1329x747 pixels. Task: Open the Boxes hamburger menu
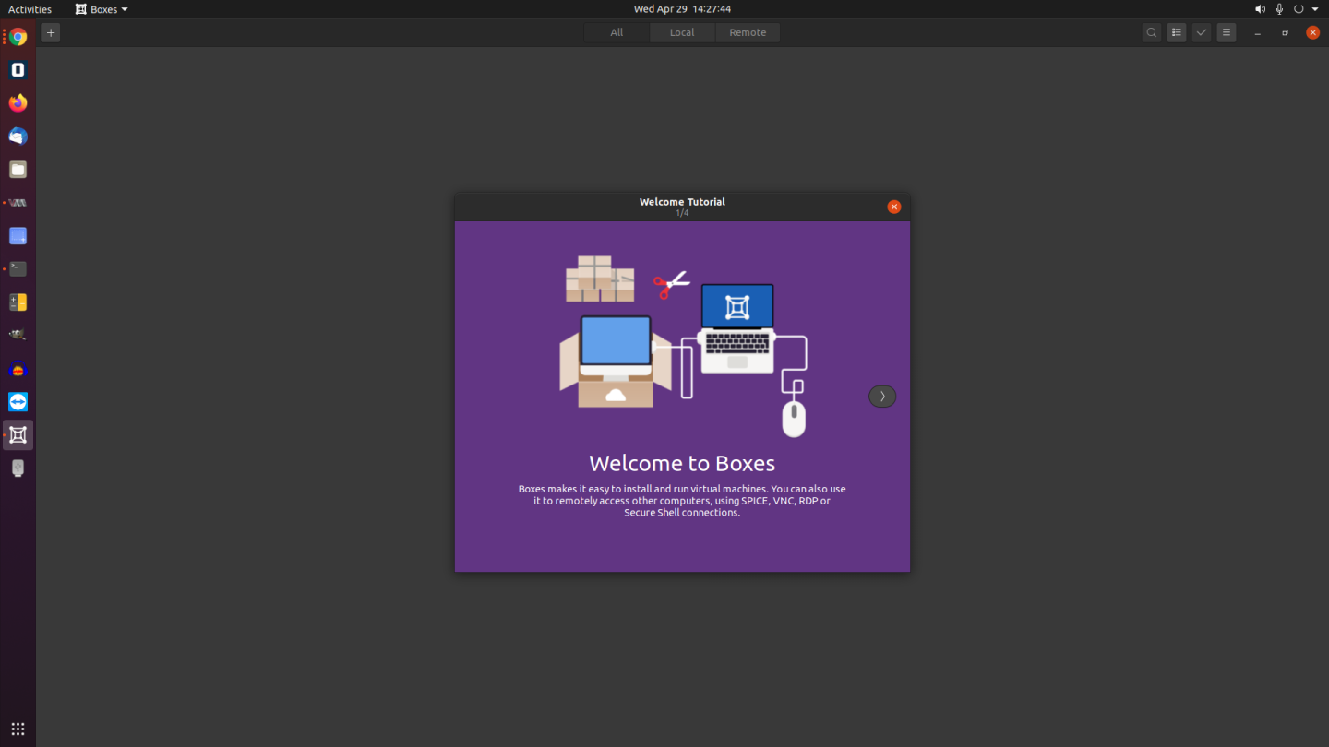(1226, 31)
